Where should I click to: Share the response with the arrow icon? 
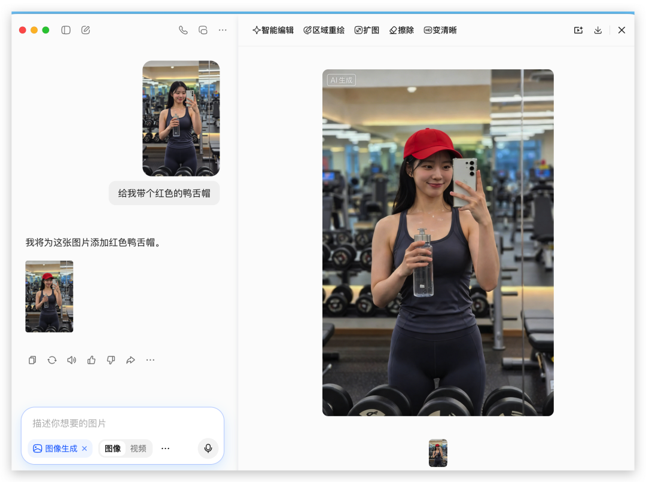point(130,360)
